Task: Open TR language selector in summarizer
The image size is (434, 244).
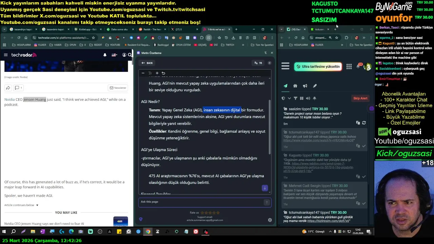Action: coord(258,63)
